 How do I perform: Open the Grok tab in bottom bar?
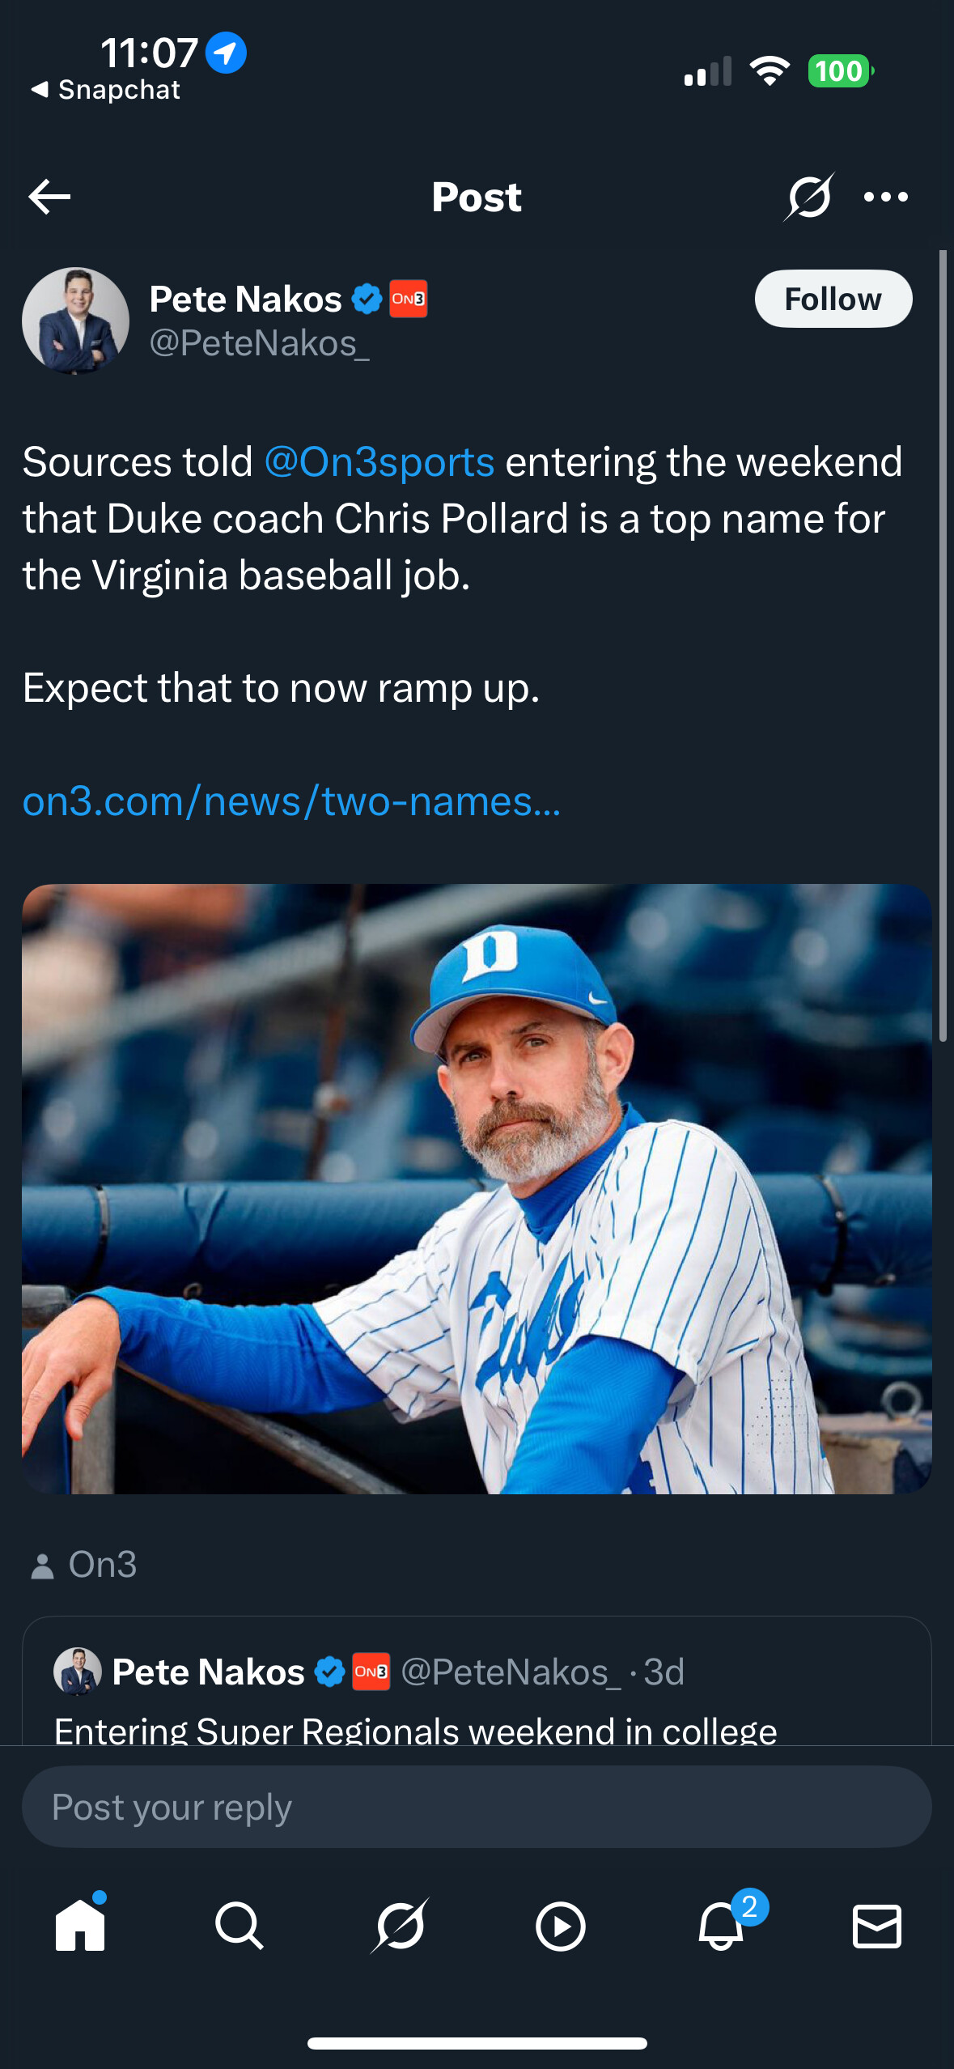[400, 1925]
